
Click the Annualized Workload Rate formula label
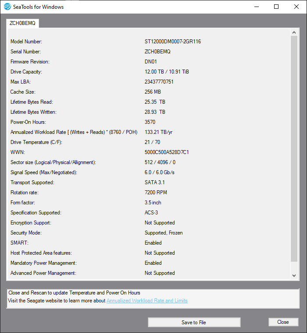74,132
